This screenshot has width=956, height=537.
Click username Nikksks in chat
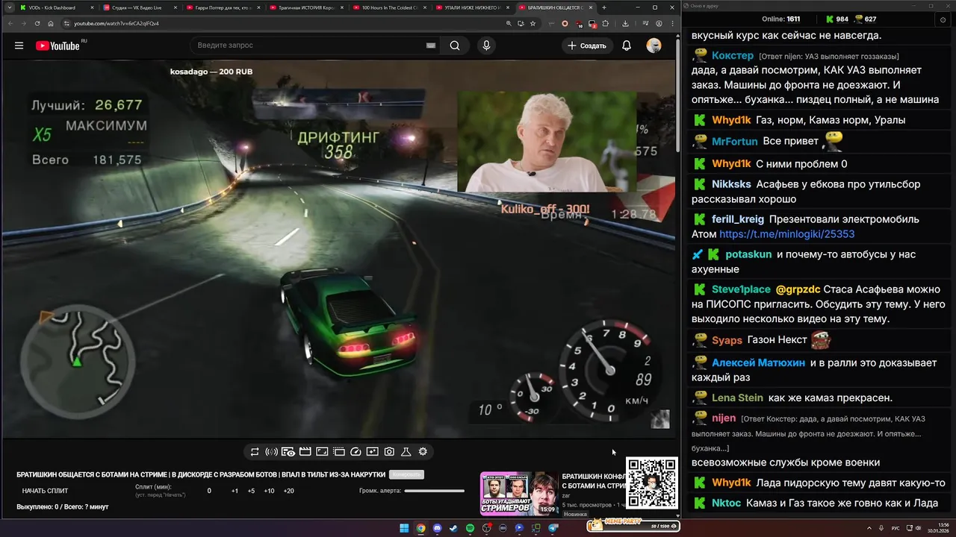[x=731, y=184]
